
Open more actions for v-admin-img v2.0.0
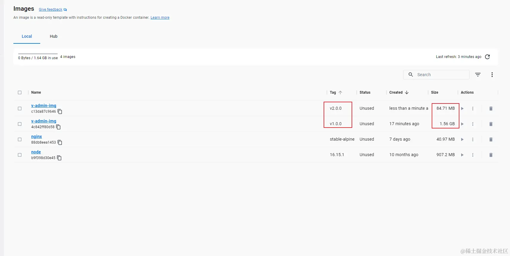(x=473, y=109)
